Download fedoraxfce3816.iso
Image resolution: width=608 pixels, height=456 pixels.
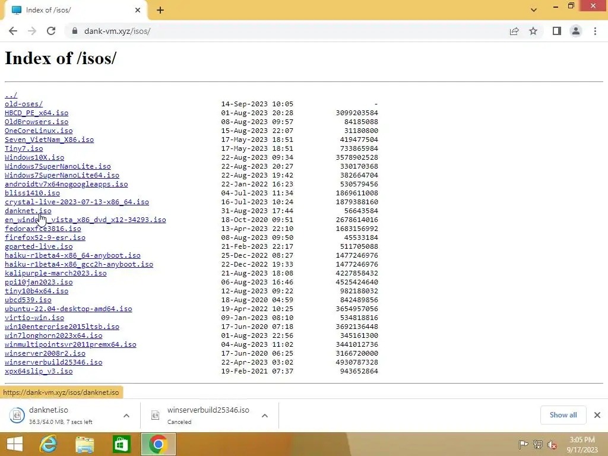pyautogui.click(x=43, y=229)
